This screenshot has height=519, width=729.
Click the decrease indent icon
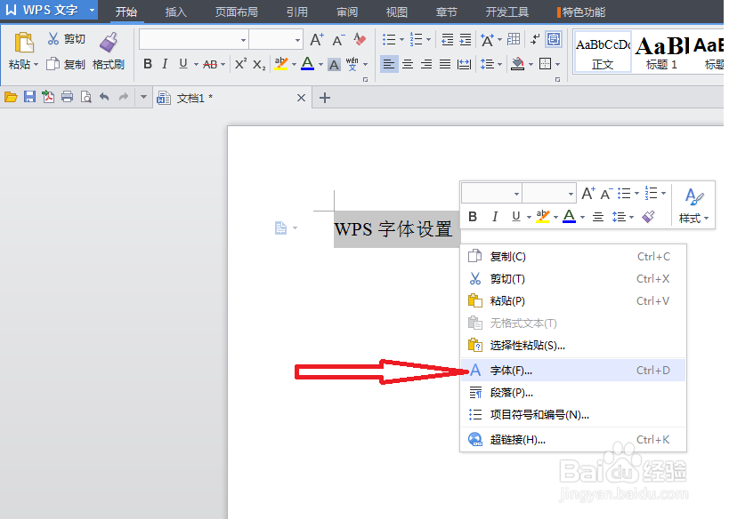(447, 39)
